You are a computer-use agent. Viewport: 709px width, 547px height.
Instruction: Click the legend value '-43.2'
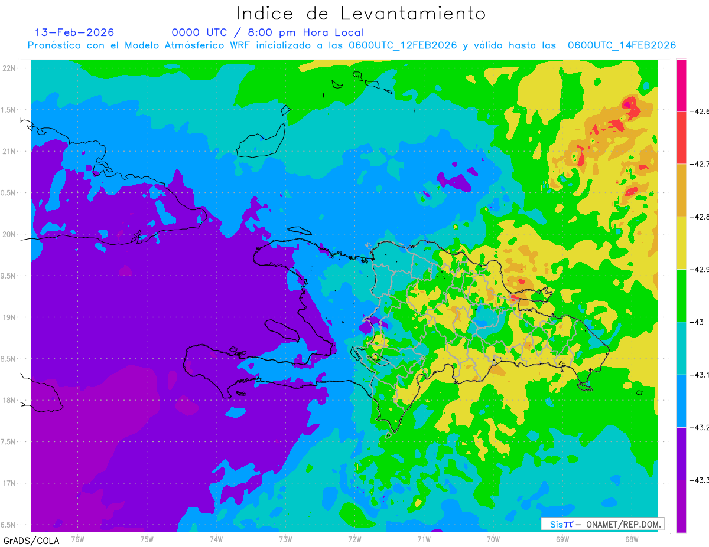click(x=698, y=427)
